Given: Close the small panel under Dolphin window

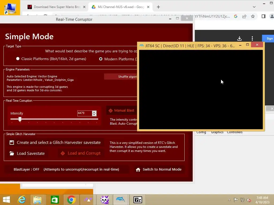Looking at the screenshot, I should pos(272,108).
